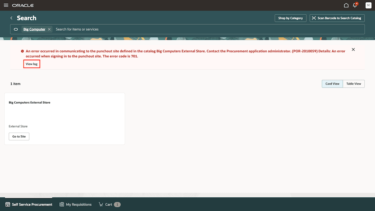This screenshot has width=375, height=211.
Task: Click the External Store label
Action: click(x=18, y=126)
